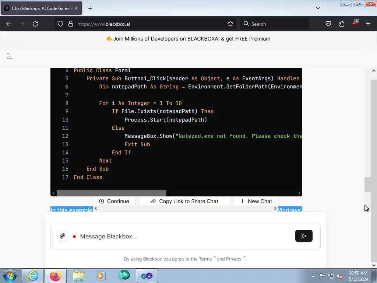Click code line 'If File.Exists(notepadPath) Then'
Image resolution: width=377 pixels, height=283 pixels.
162,111
